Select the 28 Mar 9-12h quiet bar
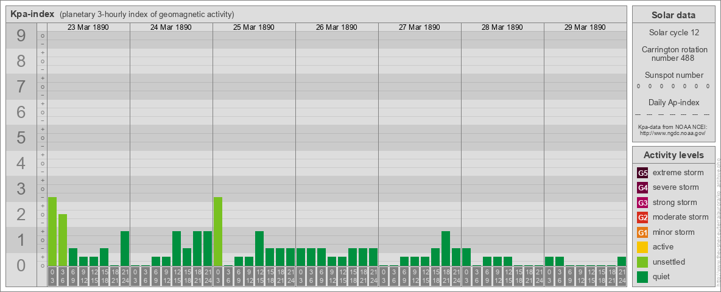721x292 pixels. (497, 261)
